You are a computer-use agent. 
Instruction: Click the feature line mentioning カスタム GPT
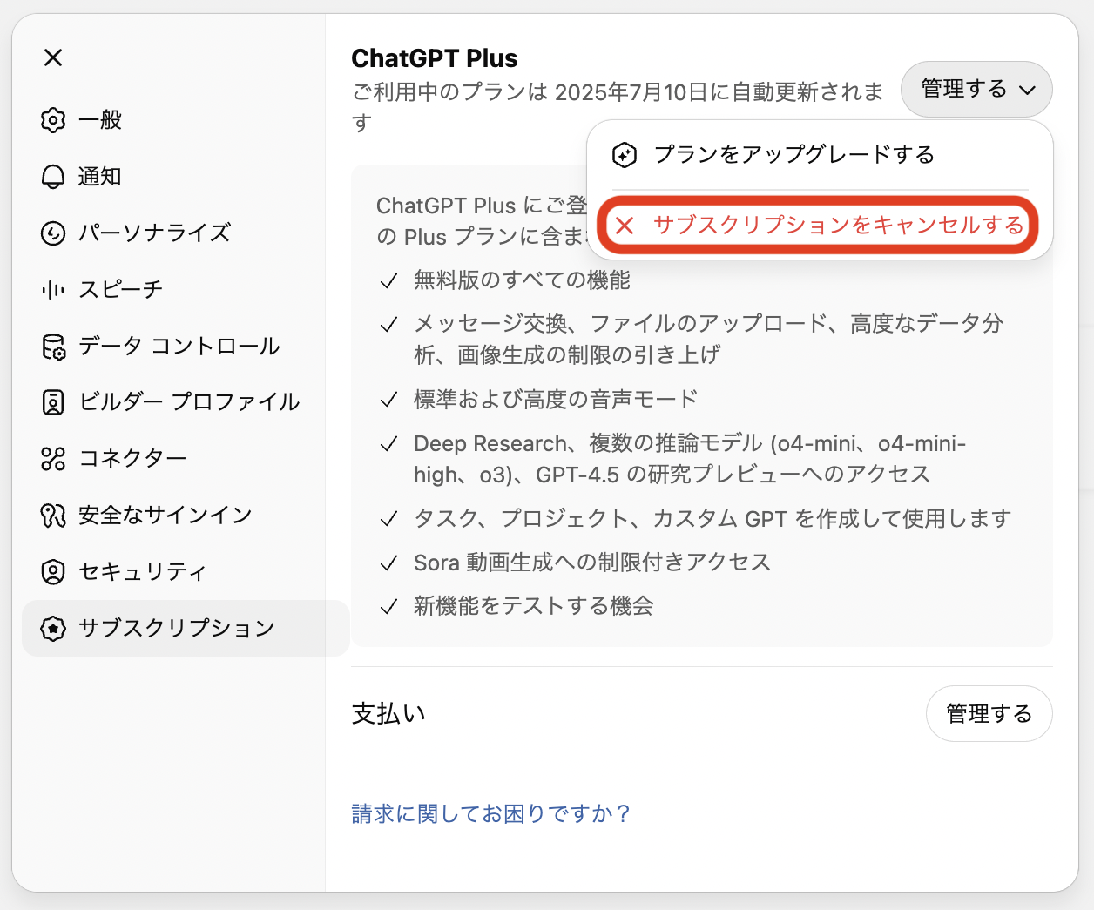coord(712,519)
